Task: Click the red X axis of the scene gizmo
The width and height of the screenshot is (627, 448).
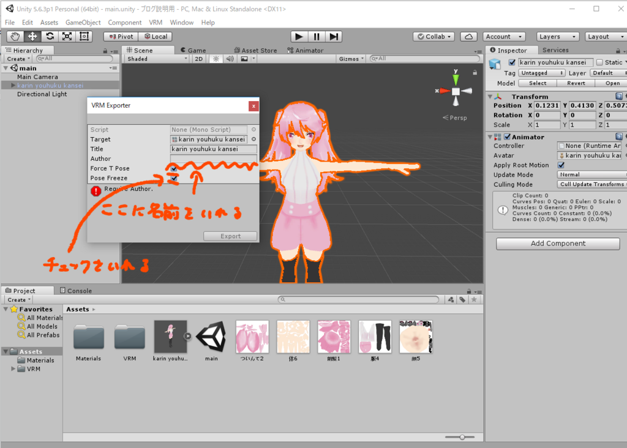Action: click(x=443, y=91)
